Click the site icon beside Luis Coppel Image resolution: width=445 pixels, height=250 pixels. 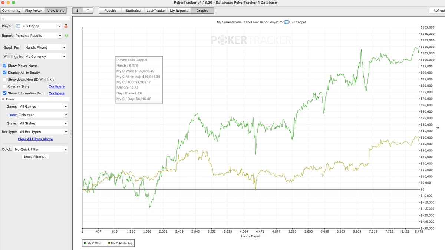pyautogui.click(x=18, y=26)
